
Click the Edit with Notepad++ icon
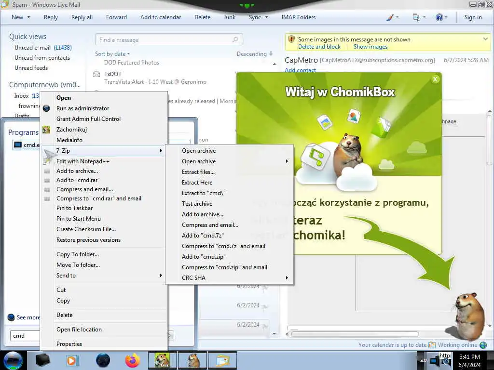(x=47, y=161)
